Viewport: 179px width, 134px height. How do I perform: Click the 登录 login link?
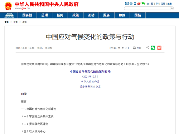169,4
